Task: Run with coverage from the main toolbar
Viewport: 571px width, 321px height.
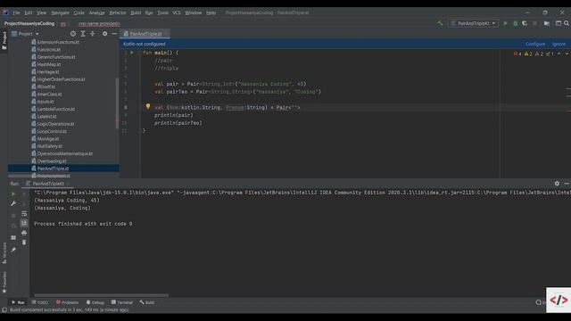Action: (525, 23)
